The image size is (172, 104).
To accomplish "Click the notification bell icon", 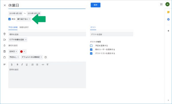I will (4, 45).
